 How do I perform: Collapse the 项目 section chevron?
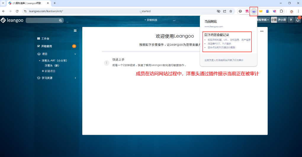[x=75, y=54]
